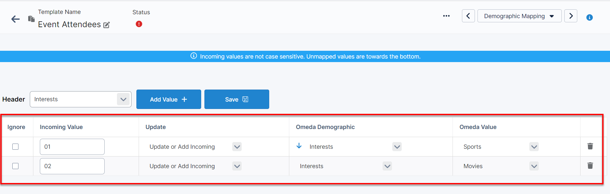Click the blue info icon at top right
Image resolution: width=610 pixels, height=194 pixels.
[x=590, y=17]
